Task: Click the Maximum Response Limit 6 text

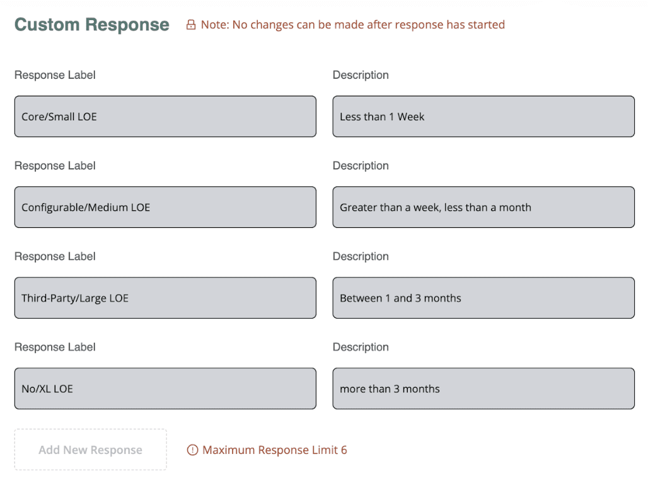Action: click(275, 450)
